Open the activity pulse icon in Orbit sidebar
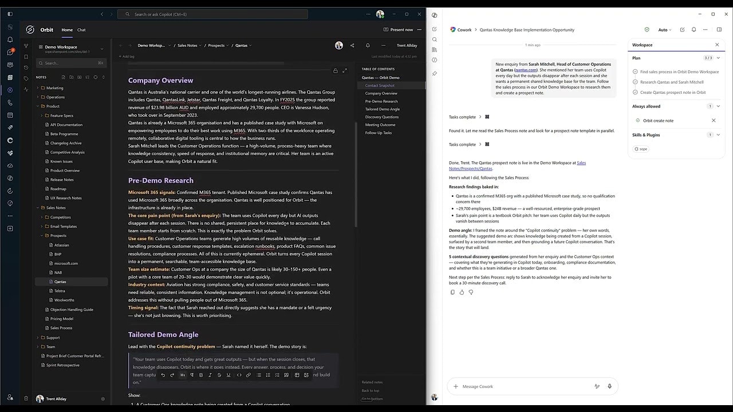This screenshot has height=412, width=733. [26, 89]
